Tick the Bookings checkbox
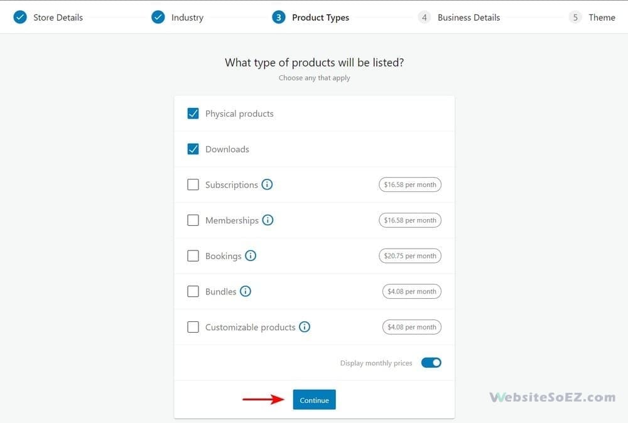This screenshot has height=423, width=628. pyautogui.click(x=193, y=255)
